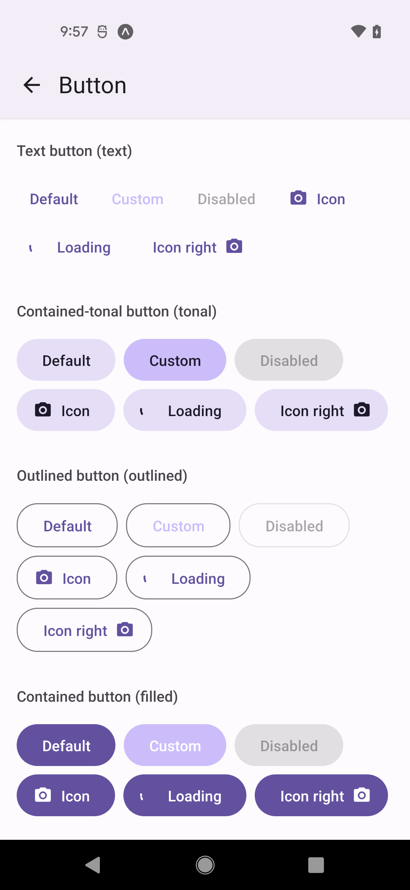Click camera icon in text Icon button

click(298, 198)
